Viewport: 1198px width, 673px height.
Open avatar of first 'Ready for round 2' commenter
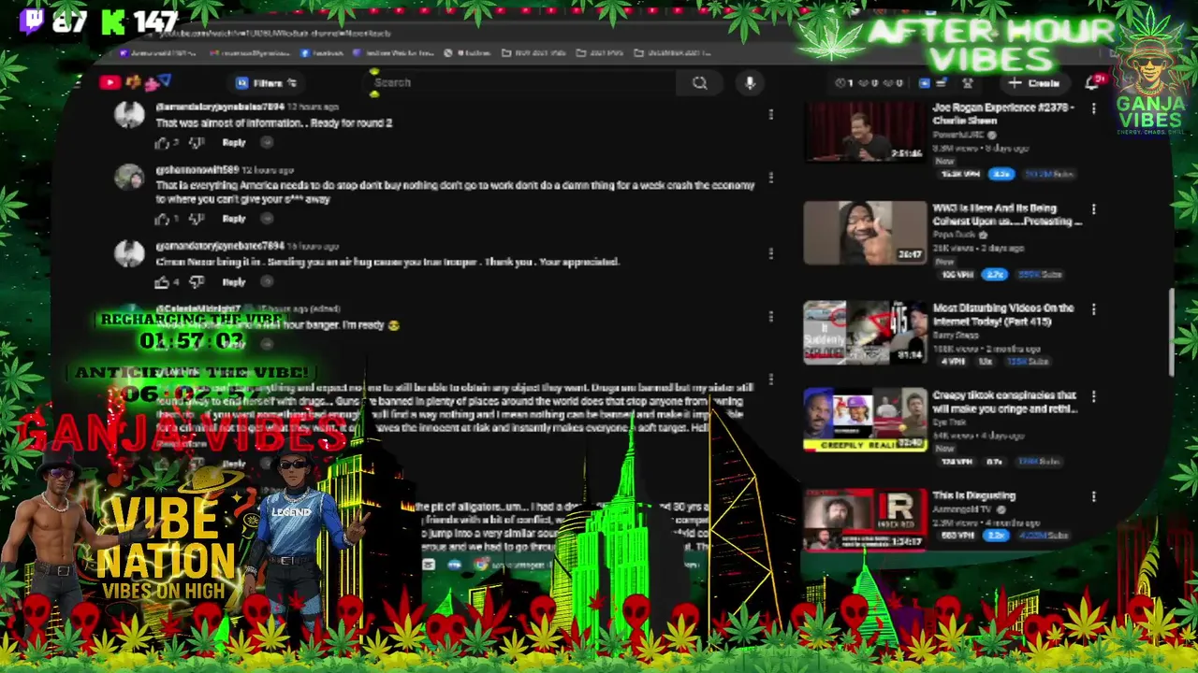click(x=129, y=116)
